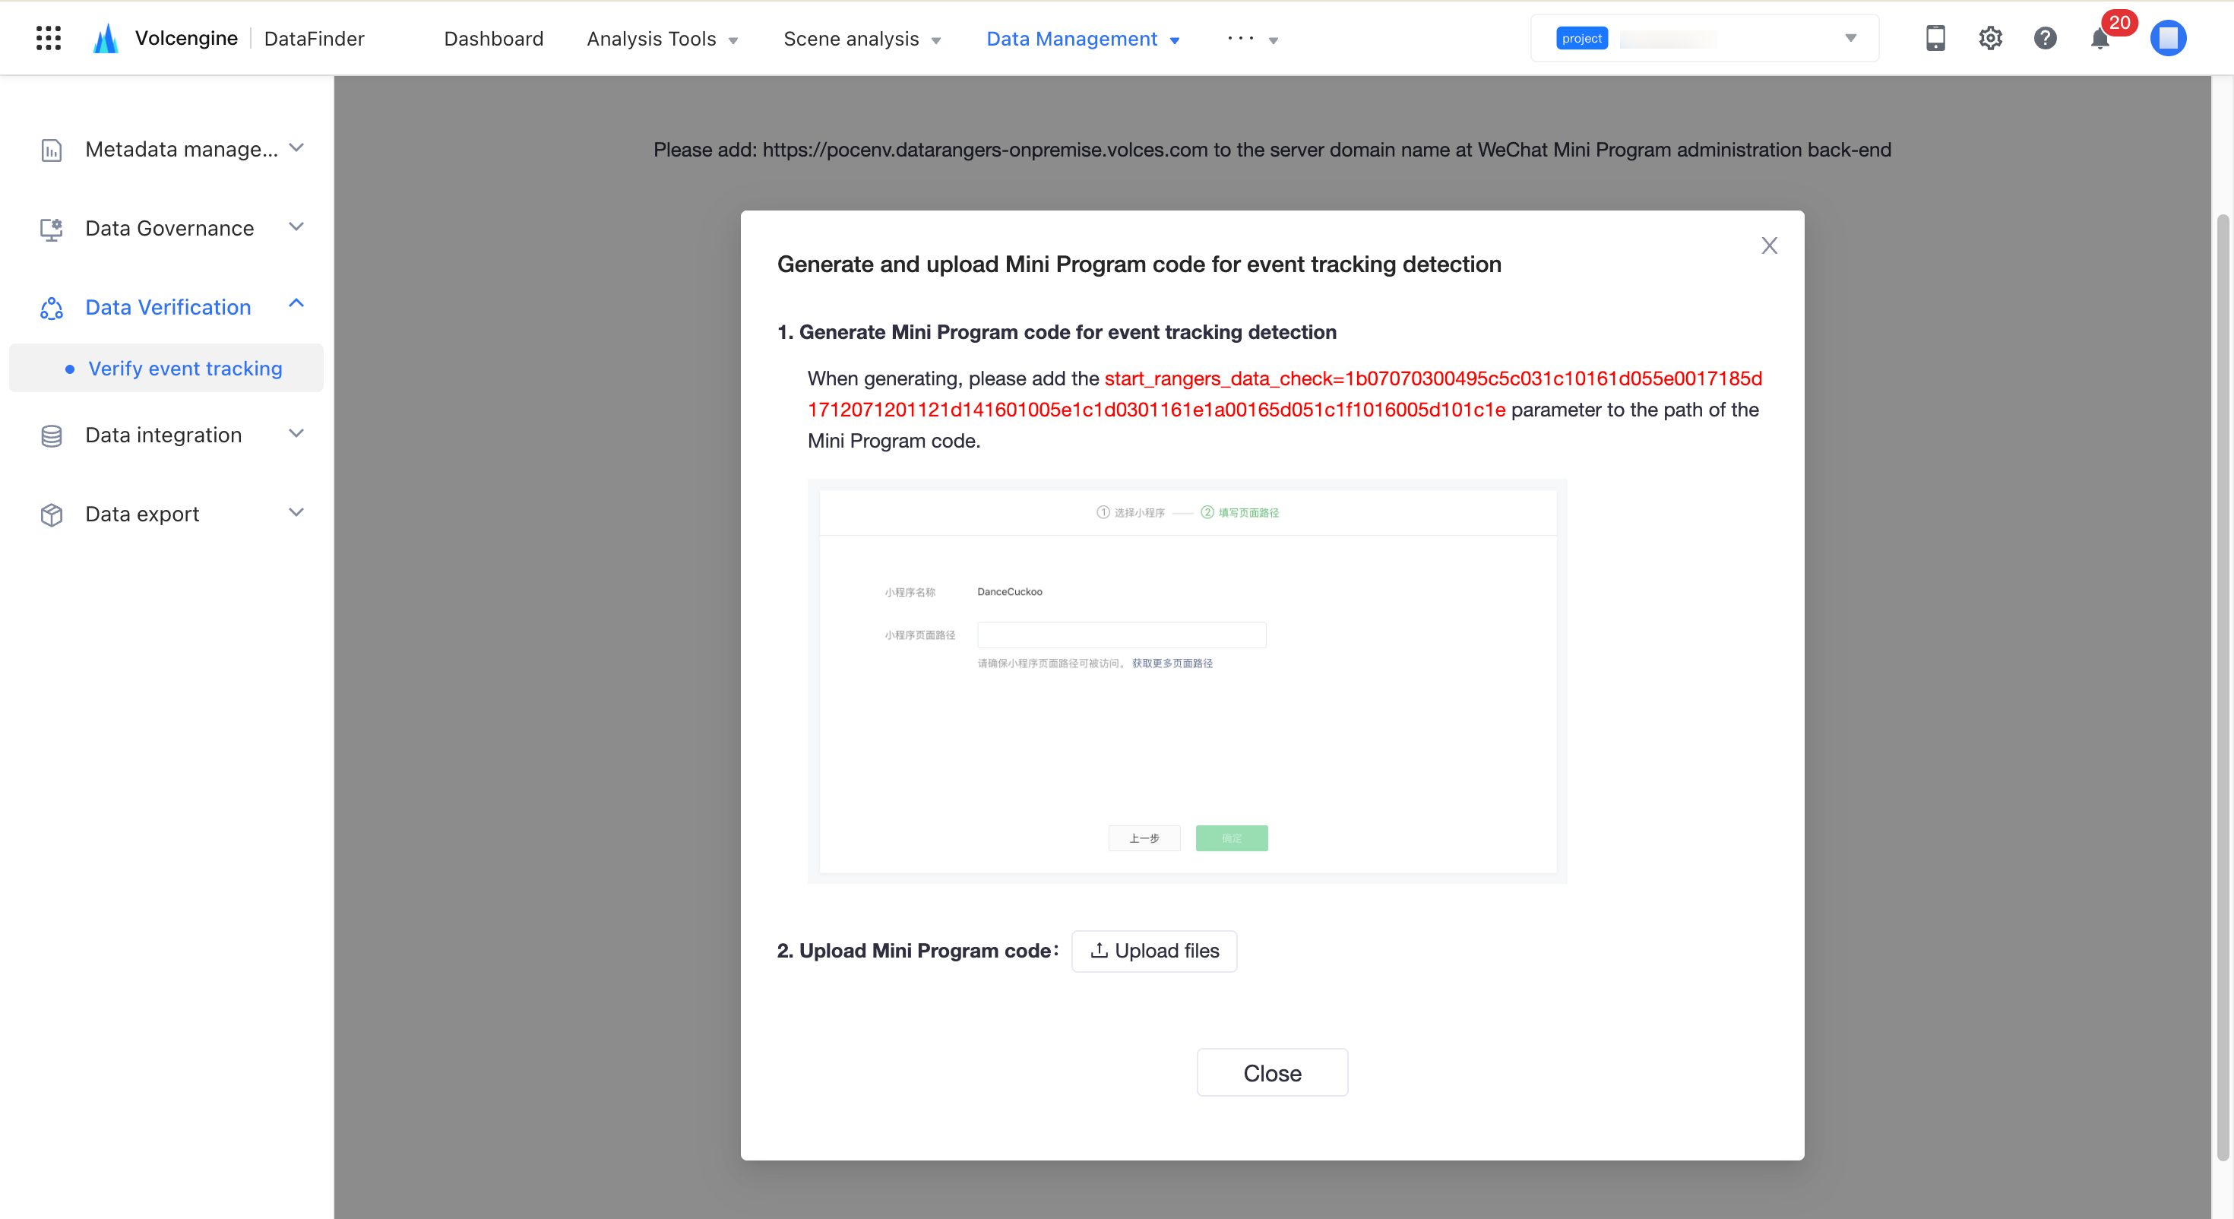Click the dialog title text
2234x1219 pixels.
(1139, 264)
